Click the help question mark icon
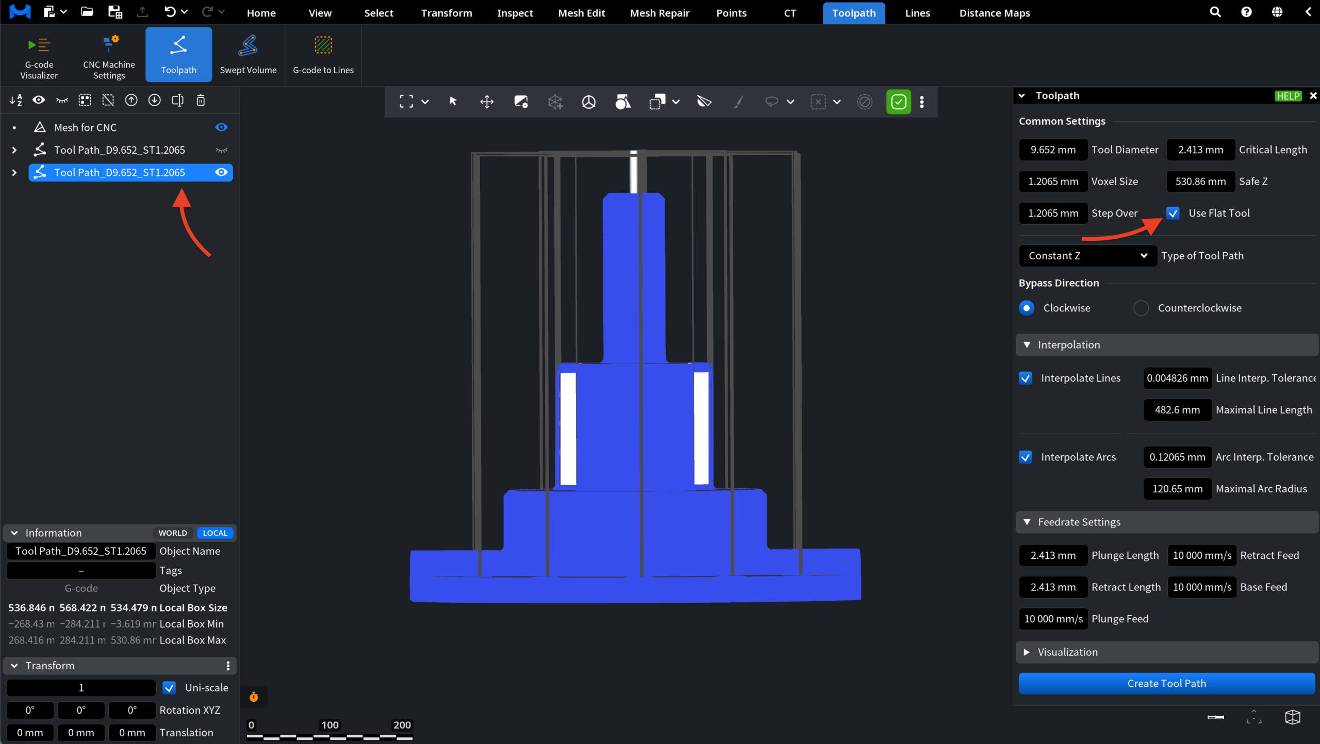 coord(1246,12)
